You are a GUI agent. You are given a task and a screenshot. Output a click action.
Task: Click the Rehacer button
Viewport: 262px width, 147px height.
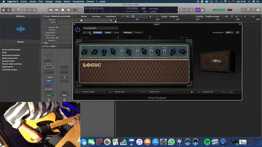[138, 33]
